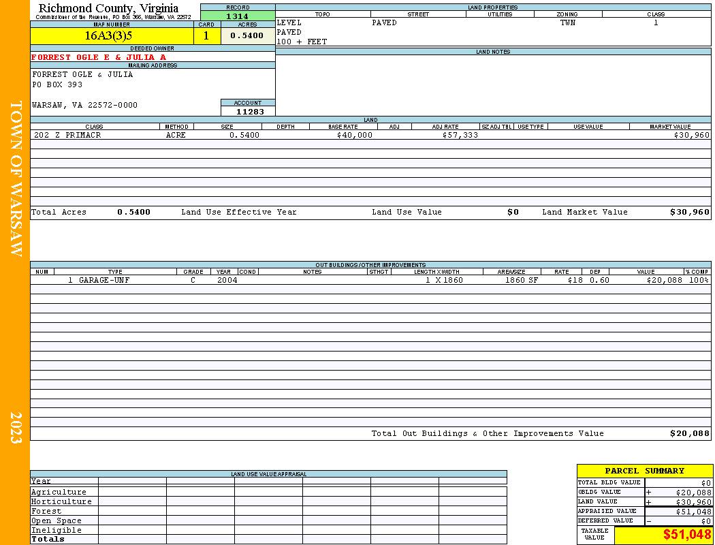Click the ACRE method cell
Viewport: 715px width, 545px height.
176,135
